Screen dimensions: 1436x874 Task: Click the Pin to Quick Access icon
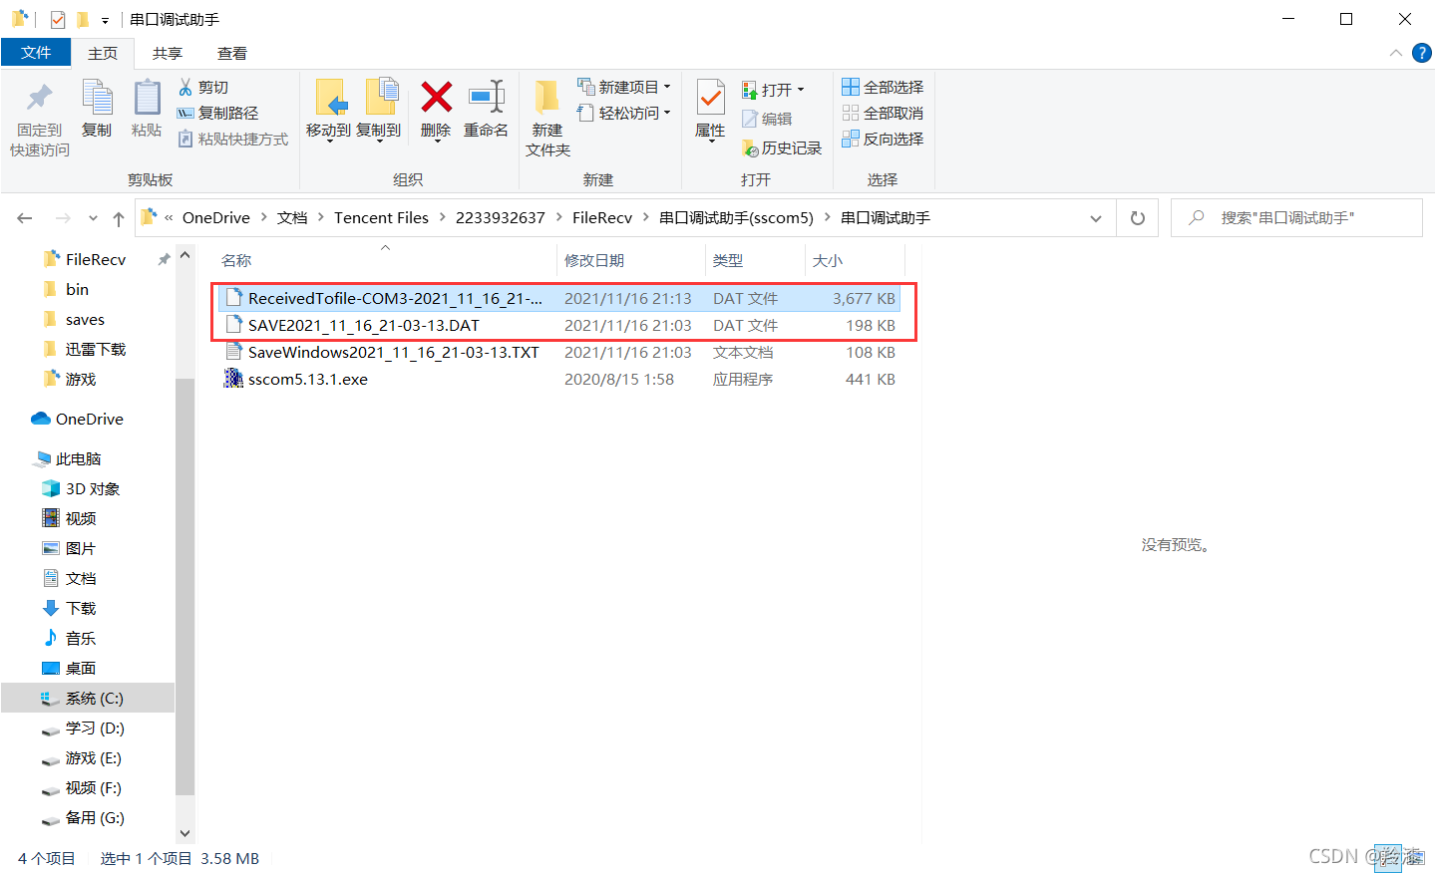tap(40, 98)
